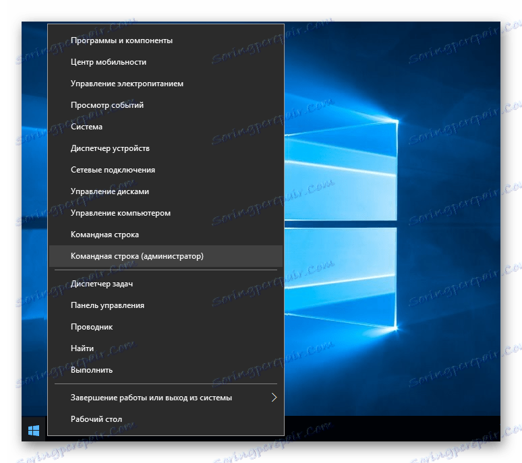Open Диспетчер задач
Screen dimensions: 522x463
[x=166, y=284]
